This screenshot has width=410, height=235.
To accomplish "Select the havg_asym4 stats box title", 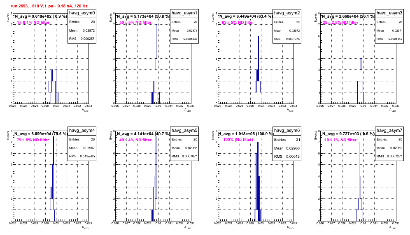I will tap(82, 130).
